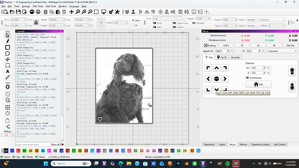Choose the Select arrow tool in left toolbar

(7, 36)
